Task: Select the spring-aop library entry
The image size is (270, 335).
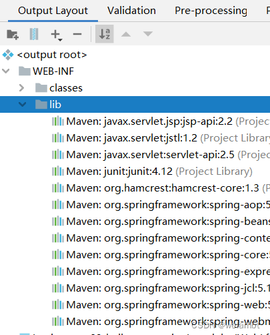Action: point(168,205)
